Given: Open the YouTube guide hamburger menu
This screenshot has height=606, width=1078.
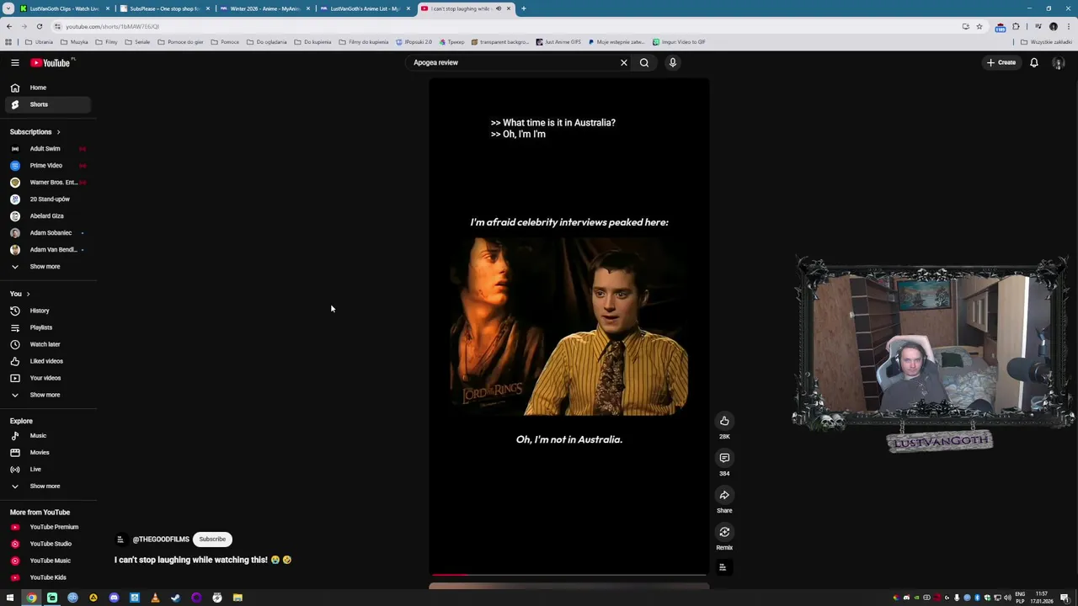Looking at the screenshot, I should click(14, 62).
